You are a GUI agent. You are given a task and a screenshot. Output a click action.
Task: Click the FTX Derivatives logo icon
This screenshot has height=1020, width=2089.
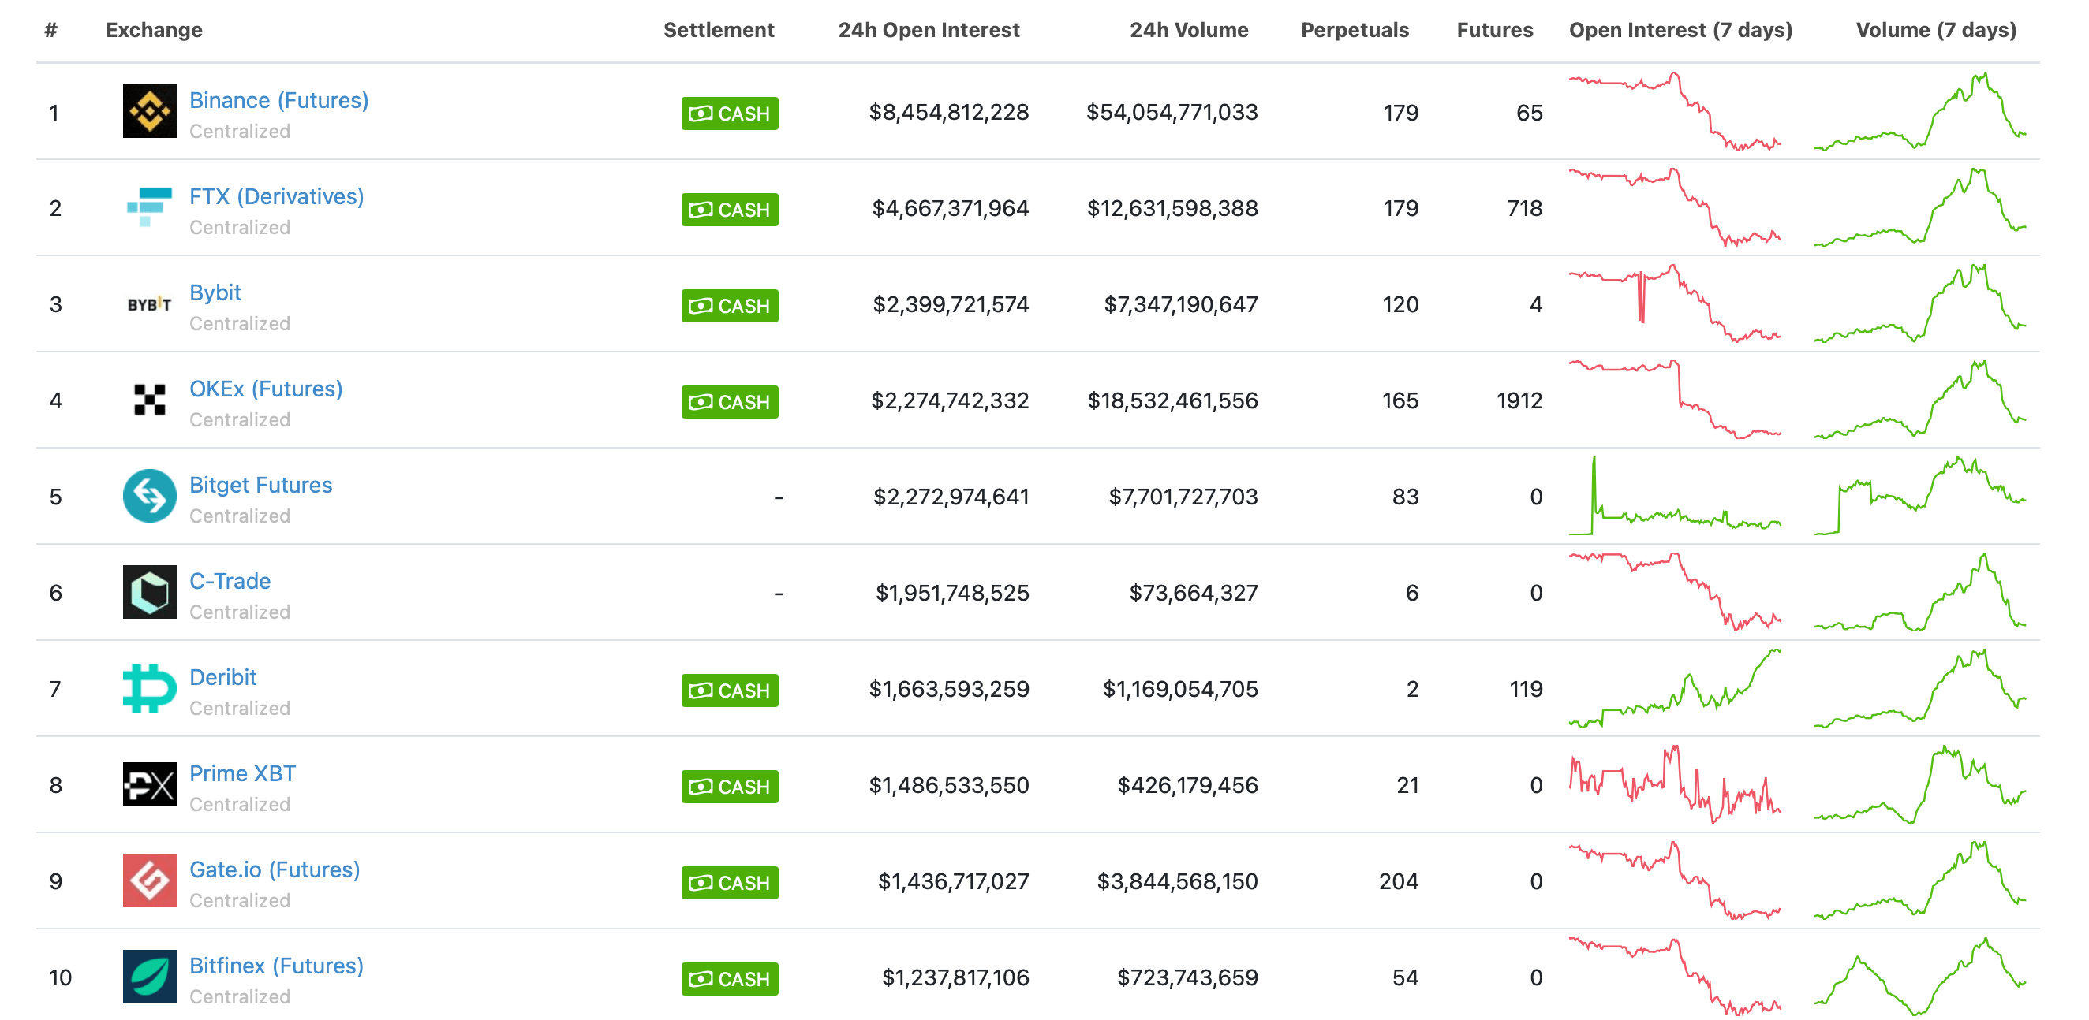click(x=149, y=208)
